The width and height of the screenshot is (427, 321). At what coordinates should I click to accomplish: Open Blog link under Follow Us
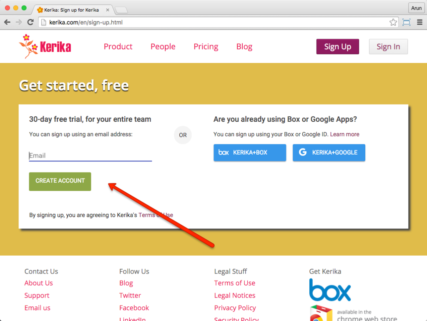(126, 283)
